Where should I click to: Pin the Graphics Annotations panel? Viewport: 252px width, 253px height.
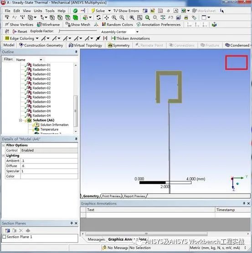point(244,203)
